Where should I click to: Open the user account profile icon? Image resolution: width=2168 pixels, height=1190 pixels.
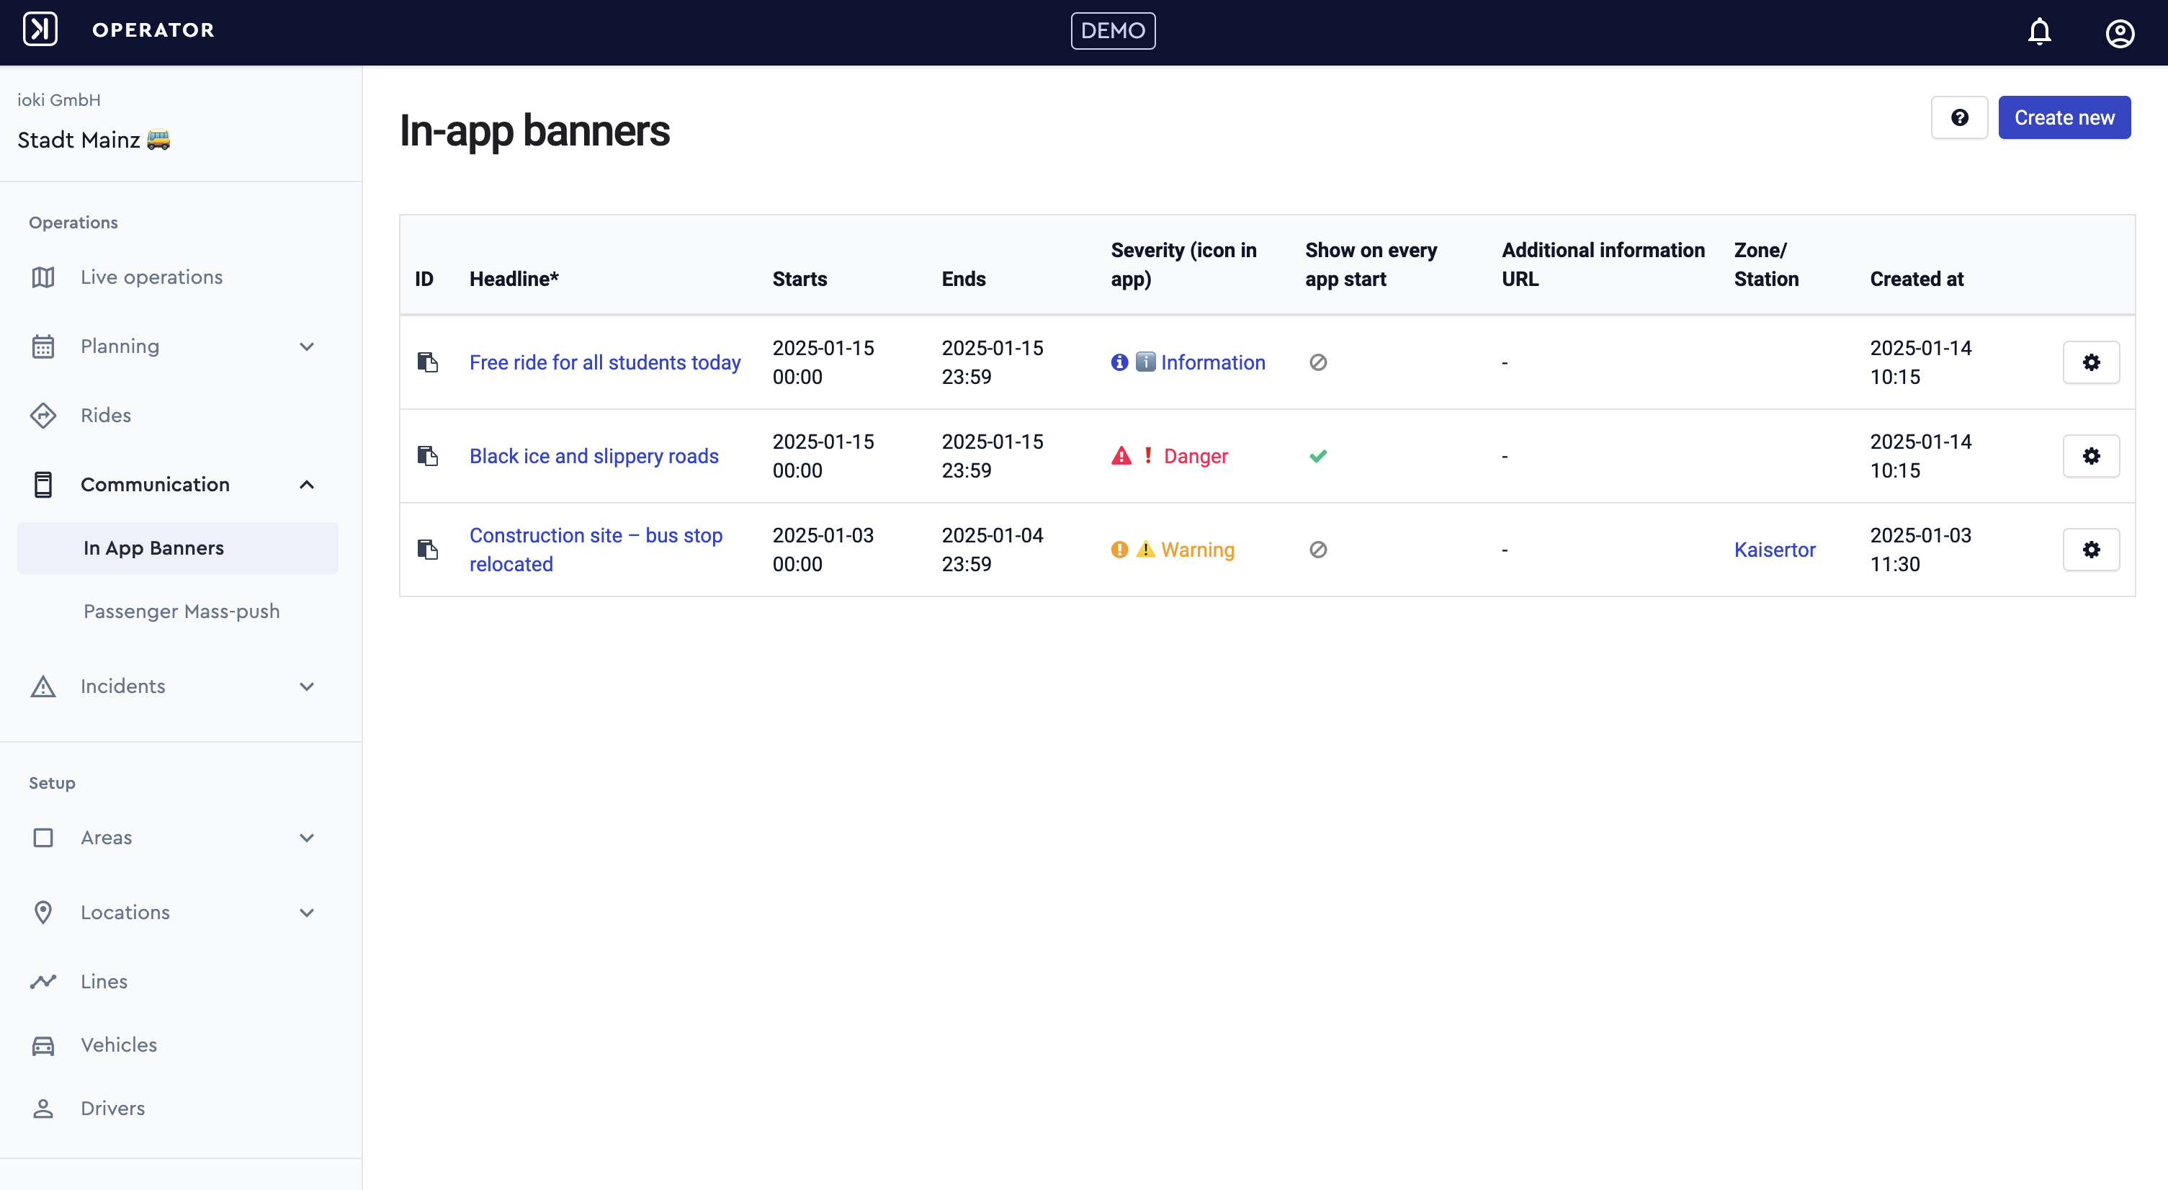point(2119,33)
